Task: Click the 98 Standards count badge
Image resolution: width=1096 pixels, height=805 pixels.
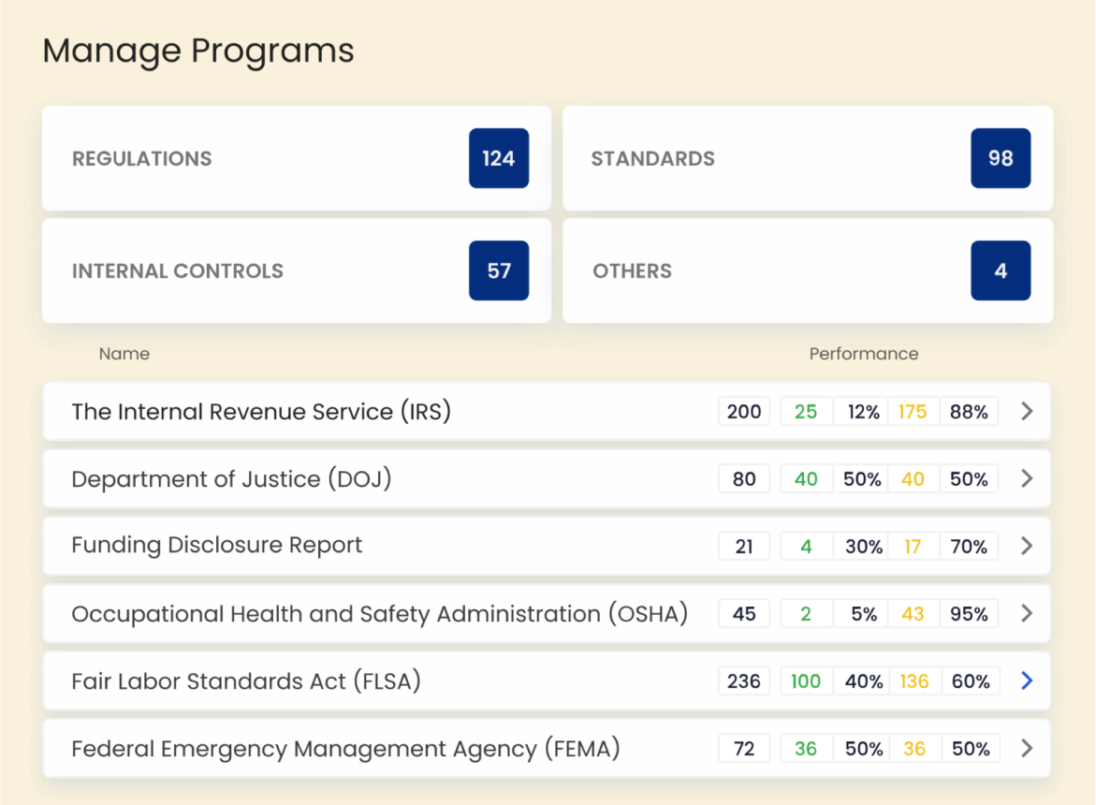Action: 1001,158
